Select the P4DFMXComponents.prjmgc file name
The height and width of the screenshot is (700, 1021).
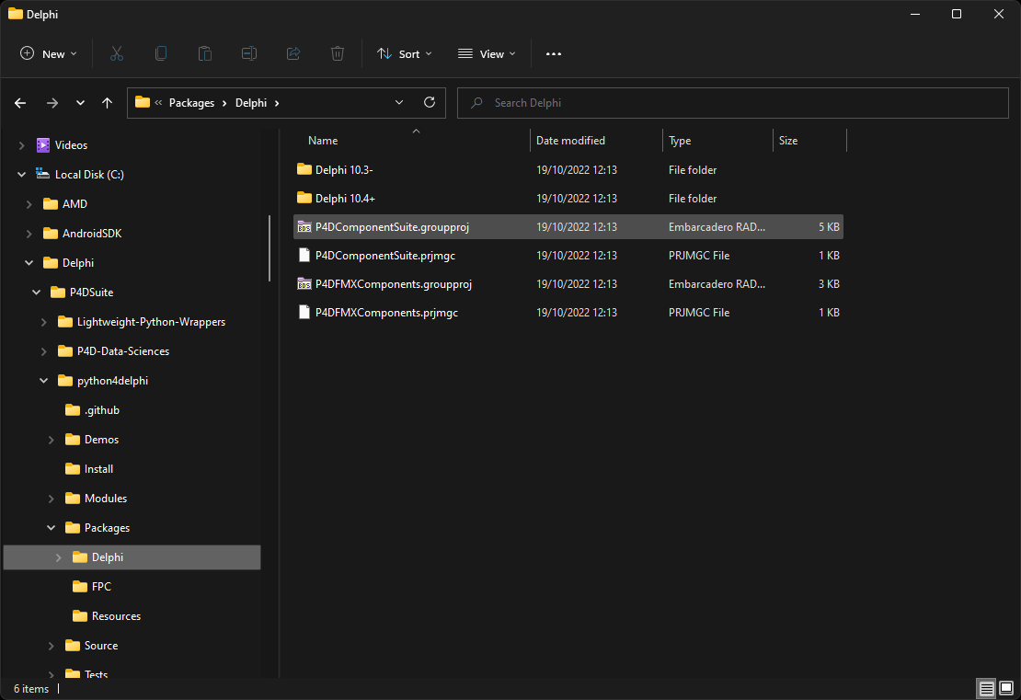(386, 313)
